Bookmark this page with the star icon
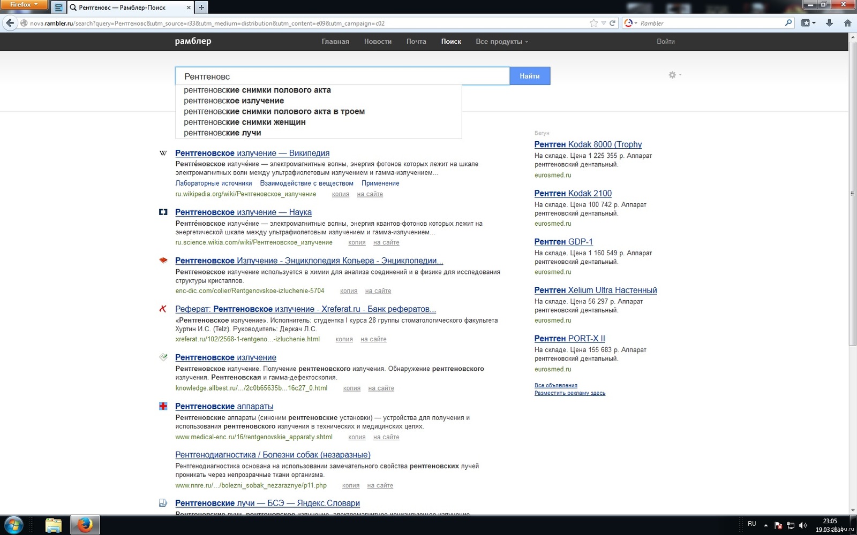The width and height of the screenshot is (857, 535). (x=593, y=23)
